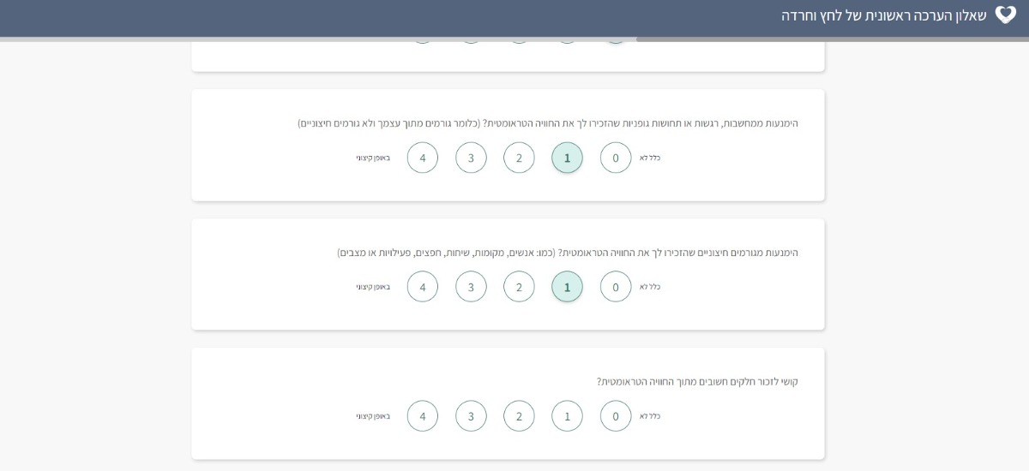
Task: Select 1 for avoiding external reminders question
Action: pos(567,287)
